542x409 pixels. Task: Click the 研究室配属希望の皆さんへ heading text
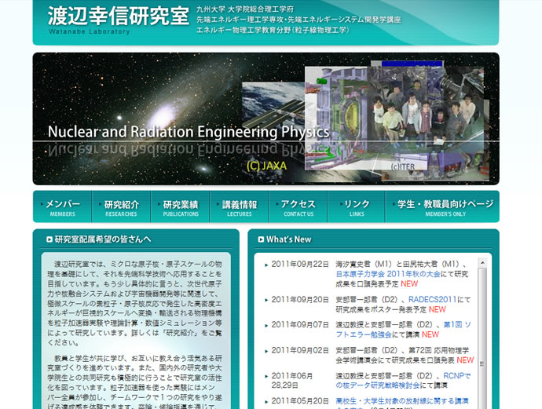(x=103, y=239)
